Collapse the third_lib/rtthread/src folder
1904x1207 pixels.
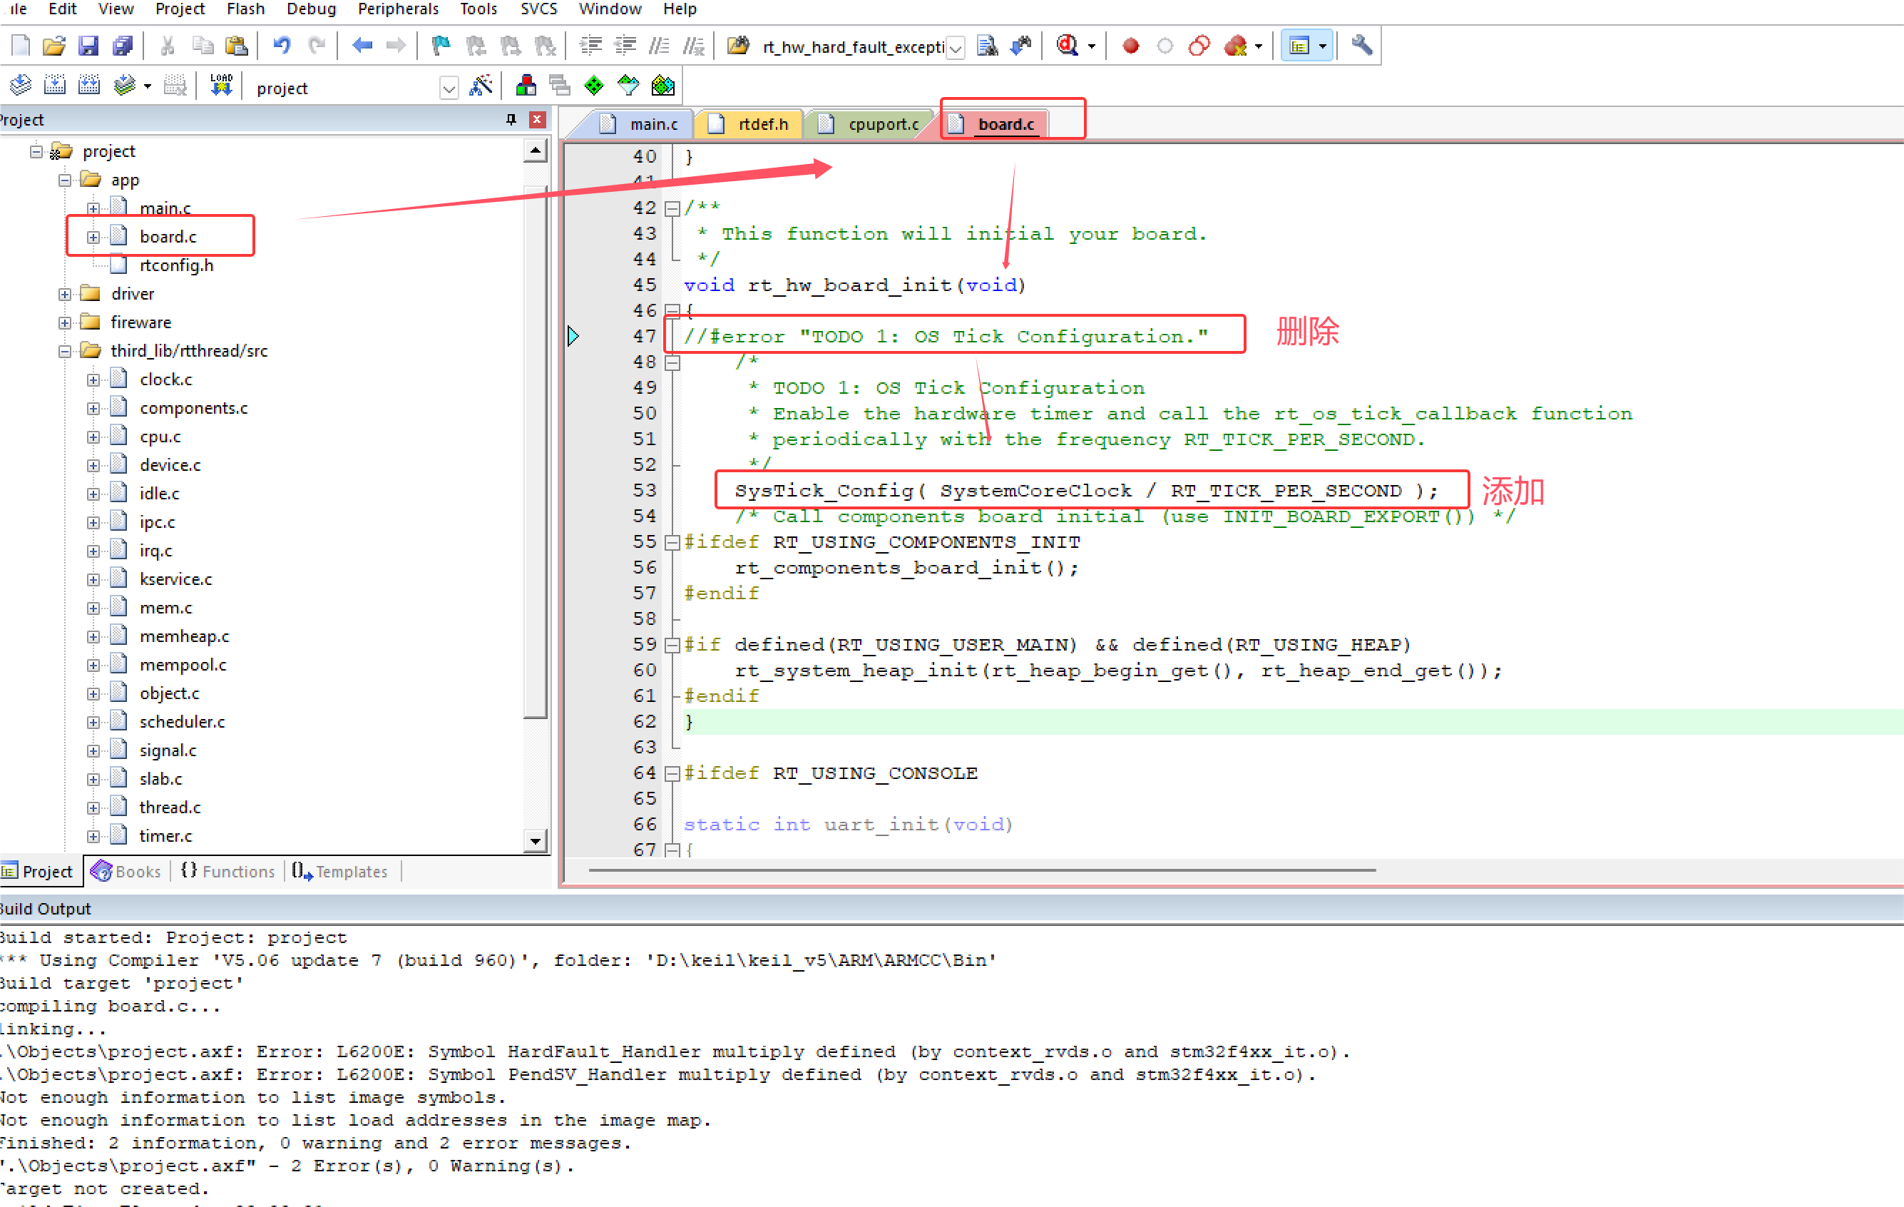65,350
